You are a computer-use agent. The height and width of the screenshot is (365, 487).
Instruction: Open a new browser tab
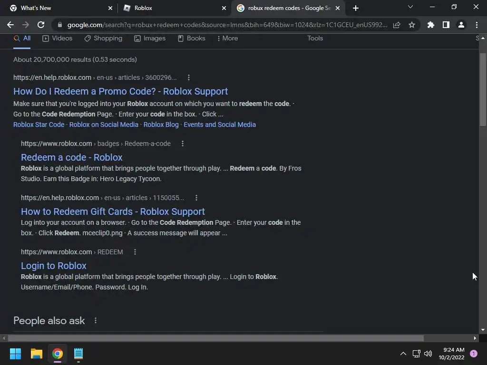click(356, 8)
